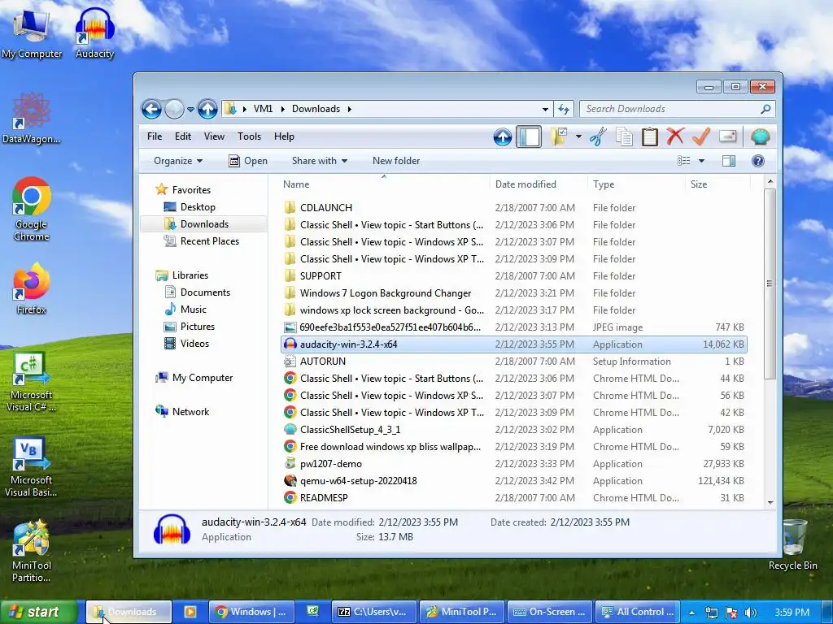Open the Audacity desktop shortcut

click(94, 32)
